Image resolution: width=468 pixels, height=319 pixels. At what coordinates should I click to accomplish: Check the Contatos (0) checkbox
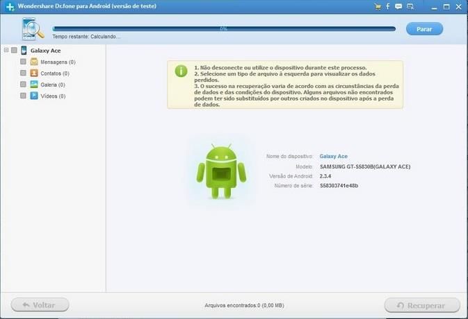23,73
